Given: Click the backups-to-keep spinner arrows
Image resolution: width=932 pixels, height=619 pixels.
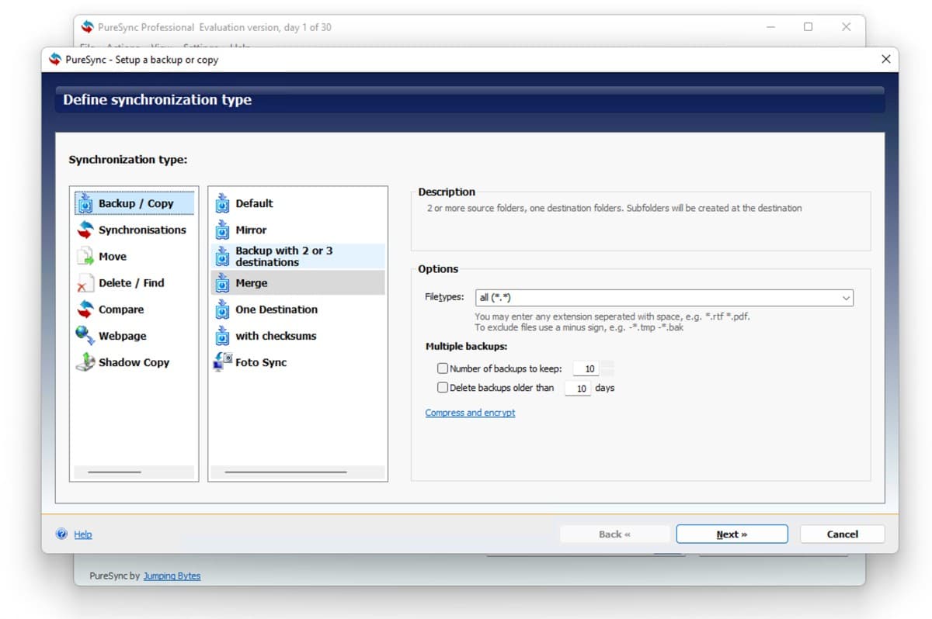Looking at the screenshot, I should [x=607, y=369].
